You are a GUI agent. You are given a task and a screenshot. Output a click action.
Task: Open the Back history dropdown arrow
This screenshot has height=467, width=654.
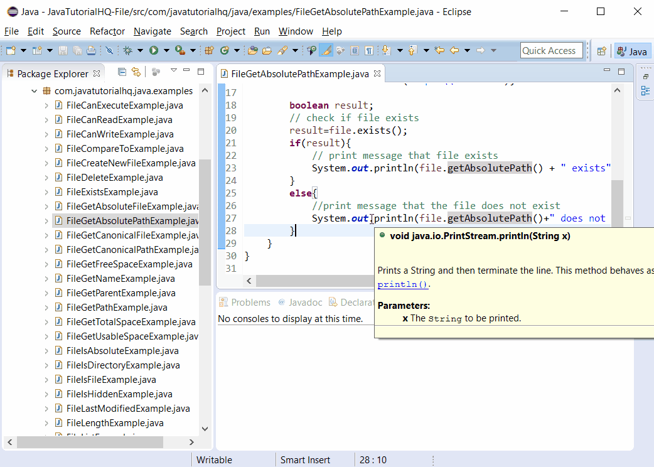tap(467, 50)
